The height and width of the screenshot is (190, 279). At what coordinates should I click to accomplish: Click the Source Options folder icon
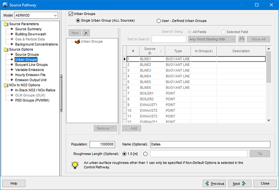pos(6,49)
